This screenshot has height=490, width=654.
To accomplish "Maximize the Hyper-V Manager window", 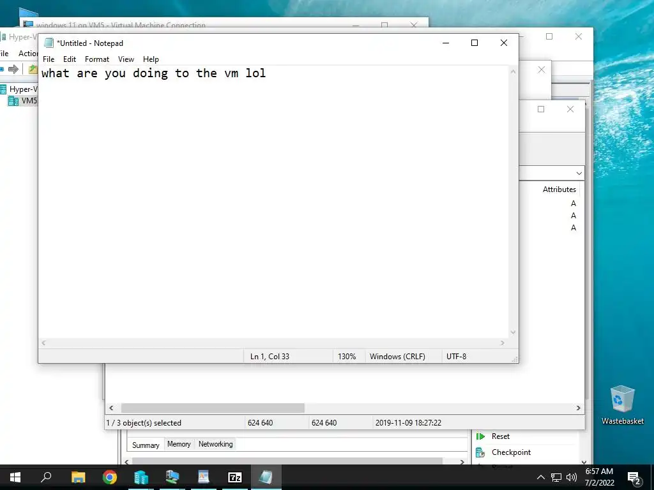I will point(549,36).
